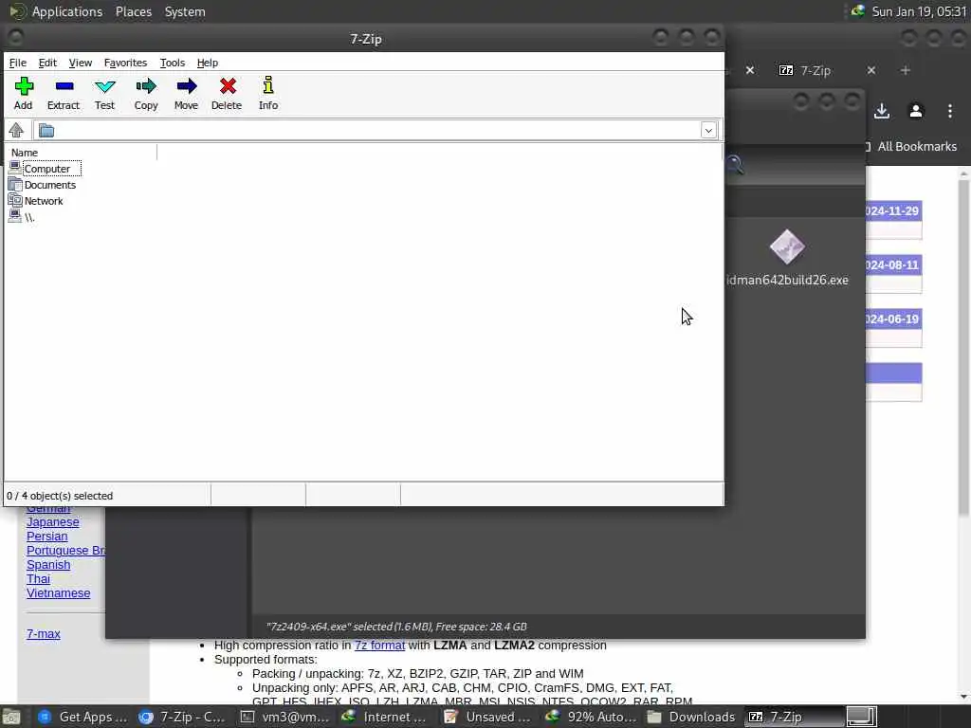The width and height of the screenshot is (971, 728).
Task: Click the browser page vertical scrollbar
Action: (x=963, y=347)
